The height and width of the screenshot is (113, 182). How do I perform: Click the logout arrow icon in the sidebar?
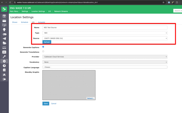click(x=4, y=79)
